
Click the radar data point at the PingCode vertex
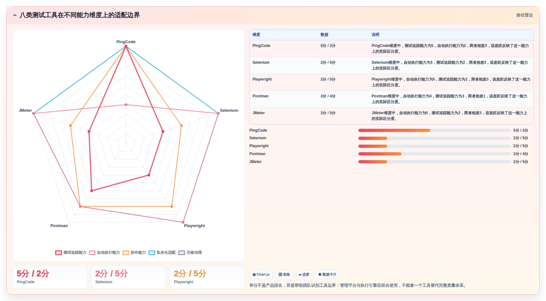pyautogui.click(x=126, y=46)
